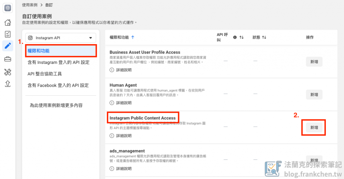Click info icon under ads_management
The width and height of the screenshot is (344, 179).
(112, 169)
